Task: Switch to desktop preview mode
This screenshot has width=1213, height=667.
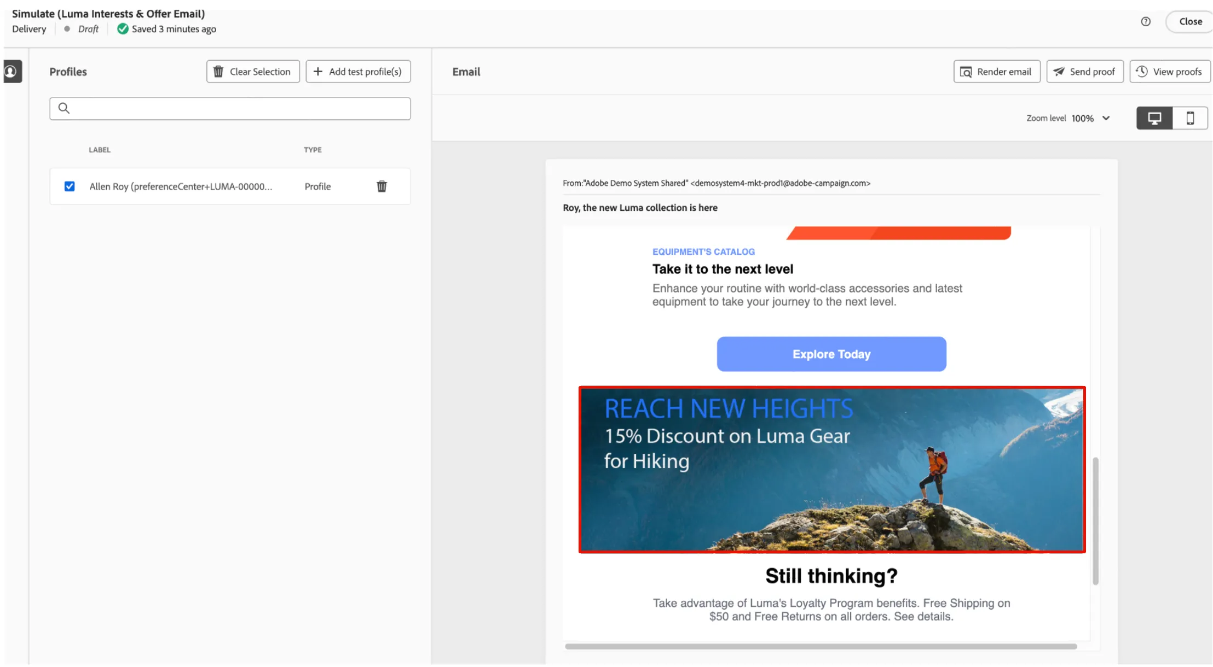Action: pyautogui.click(x=1154, y=118)
